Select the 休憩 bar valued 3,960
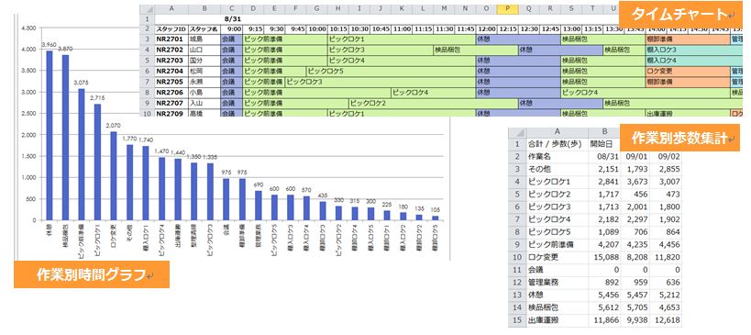The image size is (751, 335). pyautogui.click(x=50, y=135)
